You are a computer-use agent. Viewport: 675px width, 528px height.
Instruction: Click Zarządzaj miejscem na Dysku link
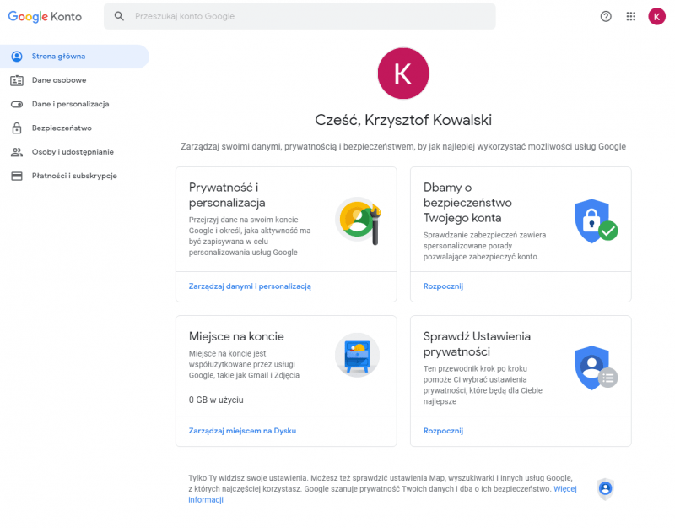click(x=242, y=431)
